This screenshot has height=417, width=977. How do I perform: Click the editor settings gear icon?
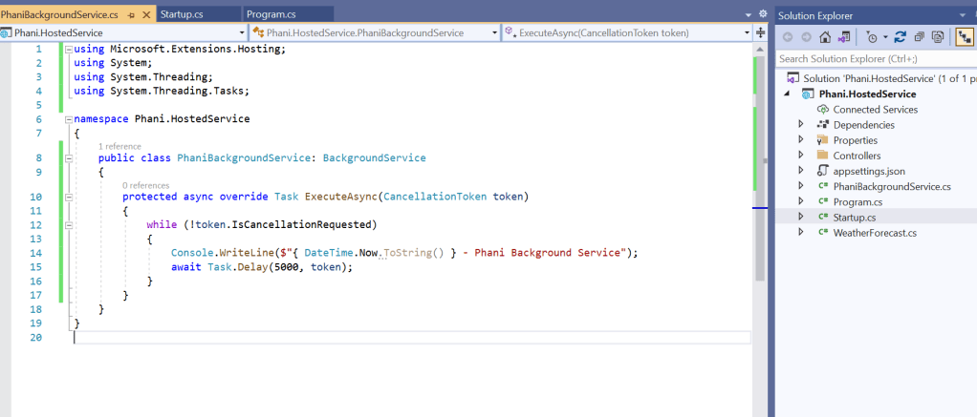pyautogui.click(x=762, y=14)
